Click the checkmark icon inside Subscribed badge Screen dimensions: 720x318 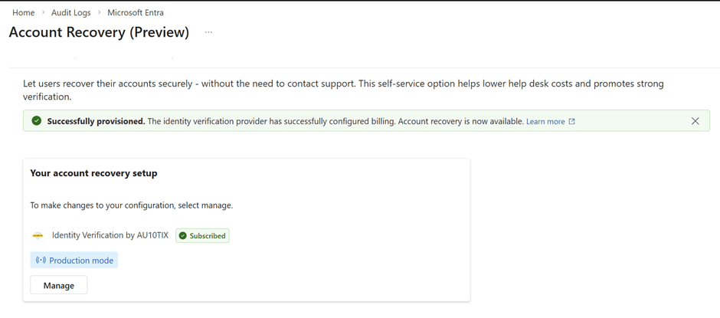point(183,236)
